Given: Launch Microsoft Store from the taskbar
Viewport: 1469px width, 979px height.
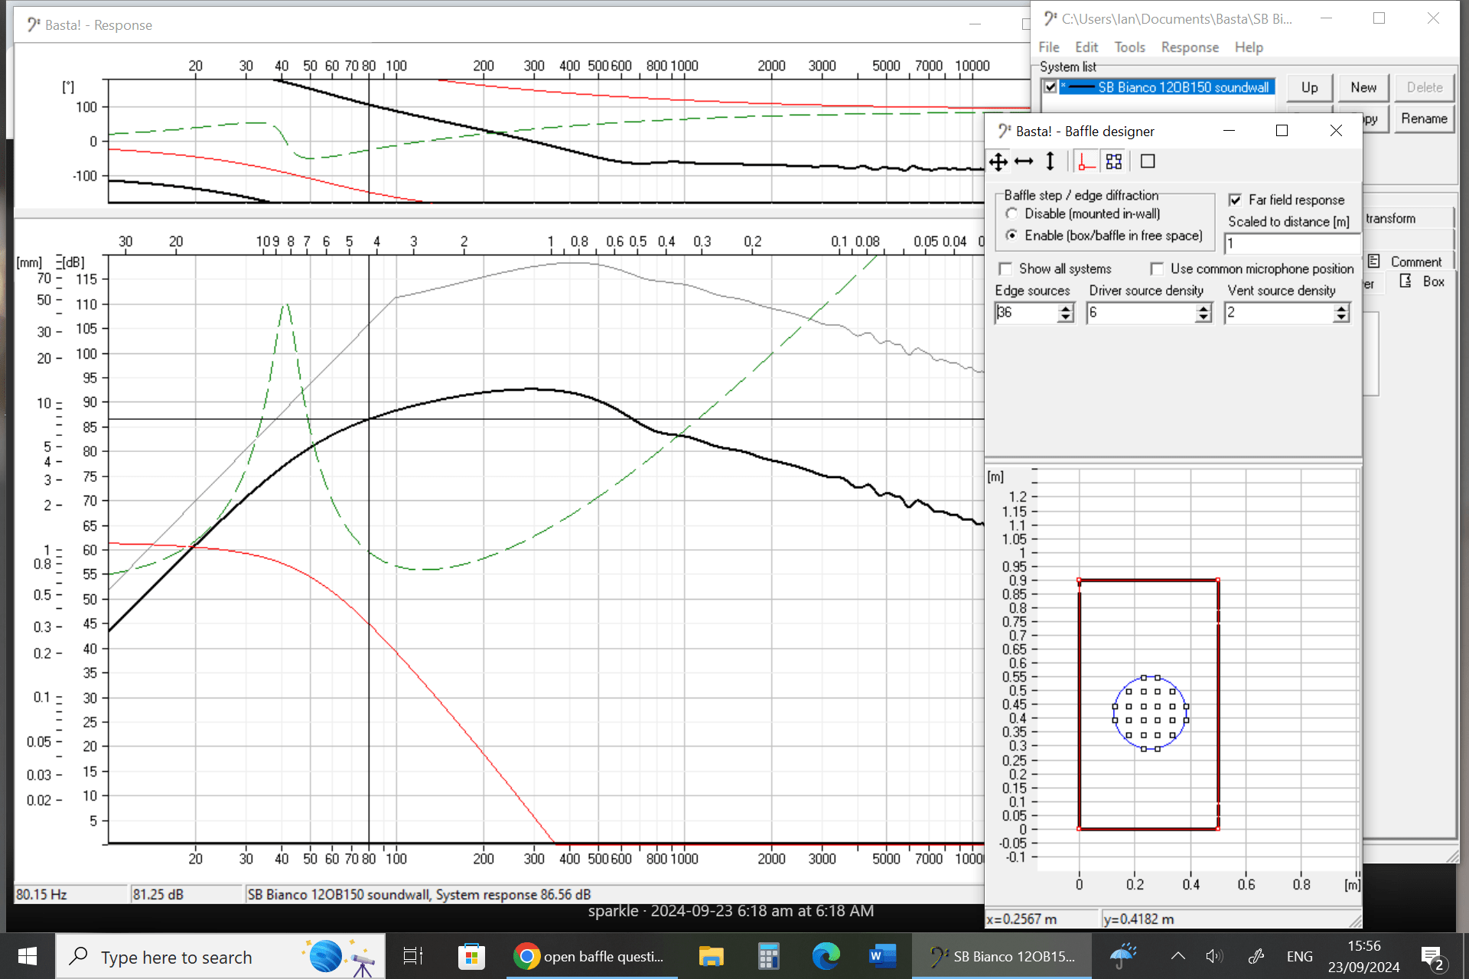Looking at the screenshot, I should click(471, 956).
